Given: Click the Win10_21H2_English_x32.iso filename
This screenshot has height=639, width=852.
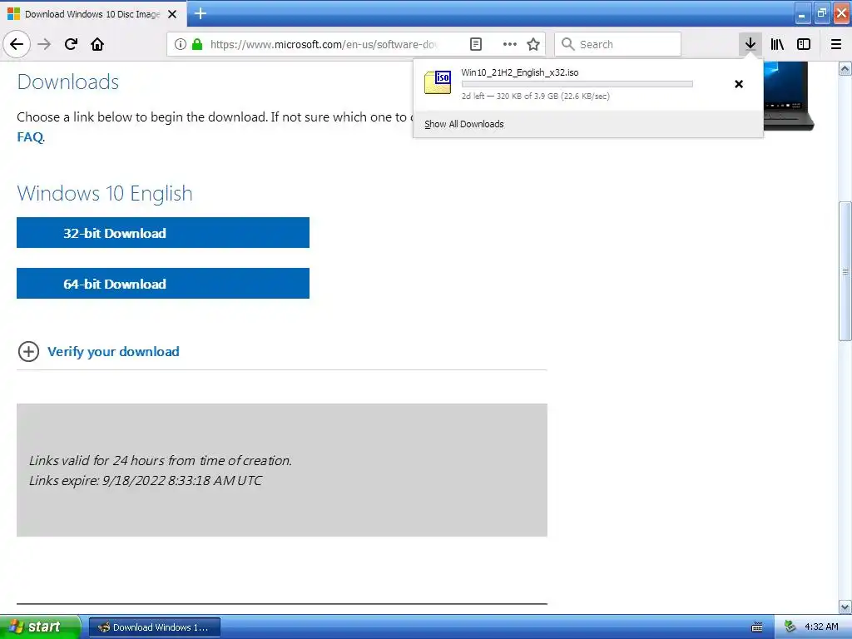Looking at the screenshot, I should pos(520,72).
